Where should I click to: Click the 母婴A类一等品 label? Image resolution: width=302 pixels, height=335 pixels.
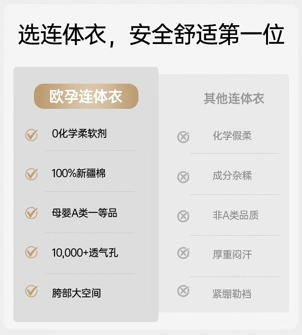click(x=84, y=213)
